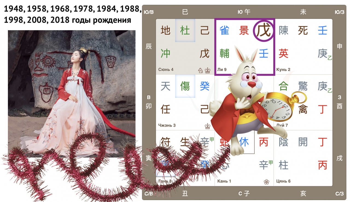Screen dimensions: 350x202
Task: Click the С 子 north direction label
Action: [244, 194]
